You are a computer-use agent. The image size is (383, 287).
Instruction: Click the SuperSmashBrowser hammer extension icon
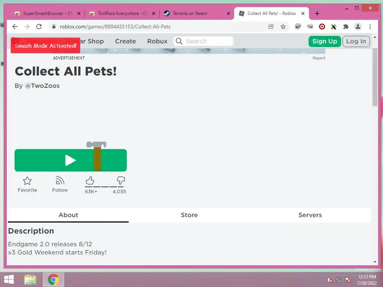334,27
